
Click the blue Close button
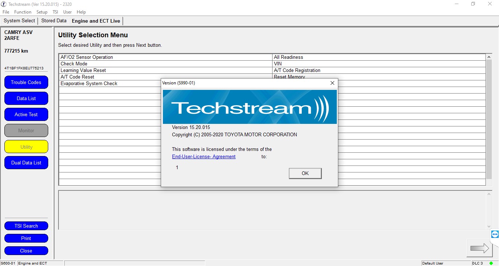coord(26,251)
